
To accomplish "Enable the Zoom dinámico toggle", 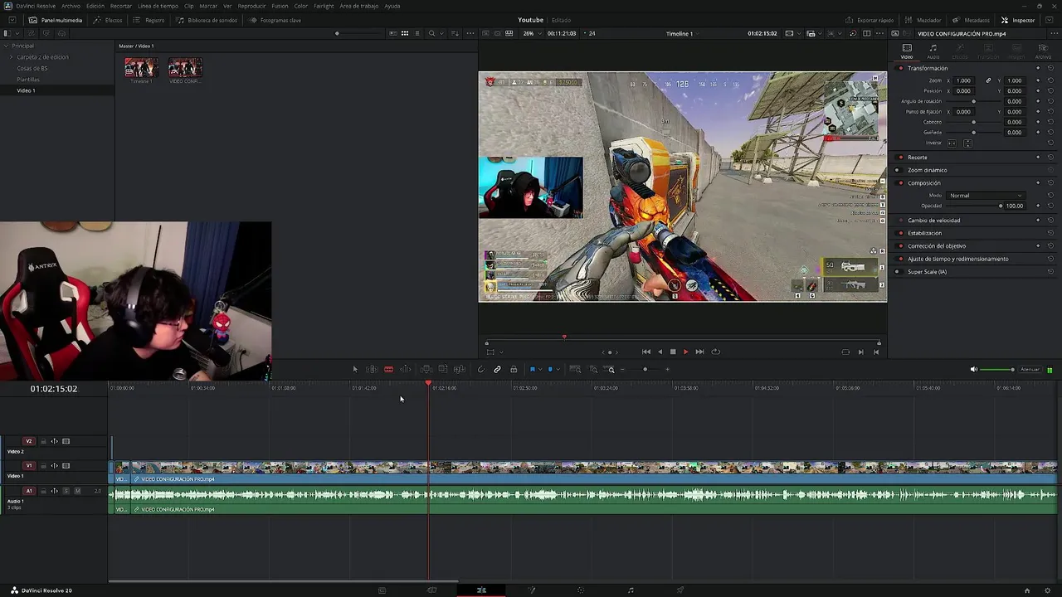I will [x=898, y=170].
